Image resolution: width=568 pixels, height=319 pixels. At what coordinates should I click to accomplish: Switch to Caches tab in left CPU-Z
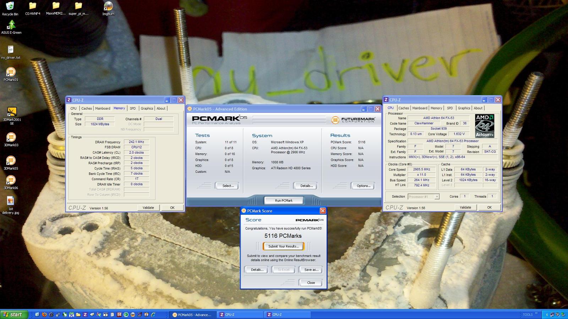tap(86, 108)
